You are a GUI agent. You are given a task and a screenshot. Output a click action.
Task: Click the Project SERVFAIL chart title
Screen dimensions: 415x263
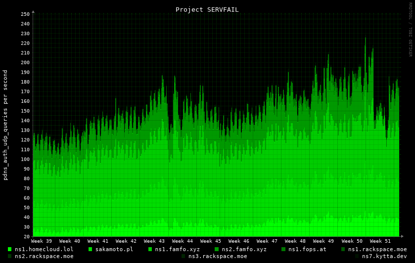tap(207, 9)
